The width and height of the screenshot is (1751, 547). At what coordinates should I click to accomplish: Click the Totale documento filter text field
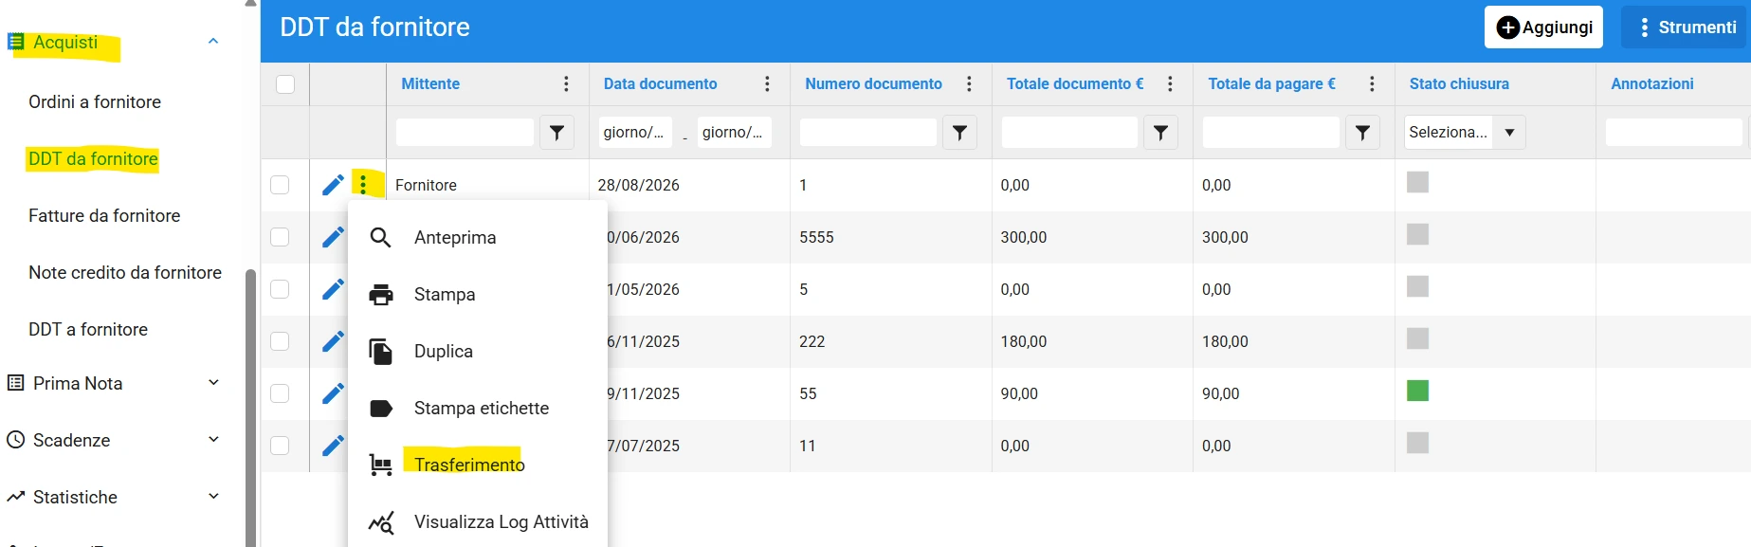coord(1069,133)
